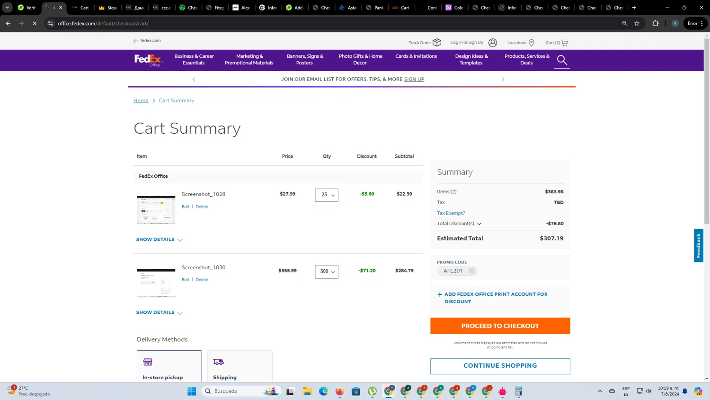Viewport: 710px width, 400px height.
Task: Select the In-store pickup store icon
Action: (x=148, y=362)
